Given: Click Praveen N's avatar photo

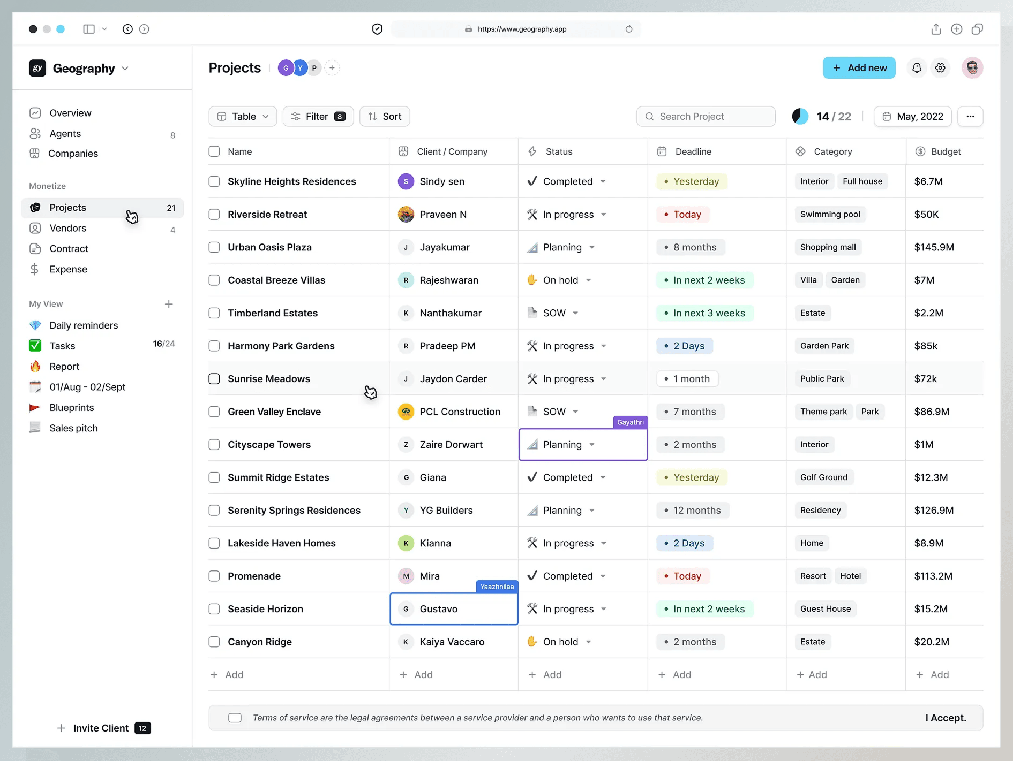Looking at the screenshot, I should click(x=406, y=214).
